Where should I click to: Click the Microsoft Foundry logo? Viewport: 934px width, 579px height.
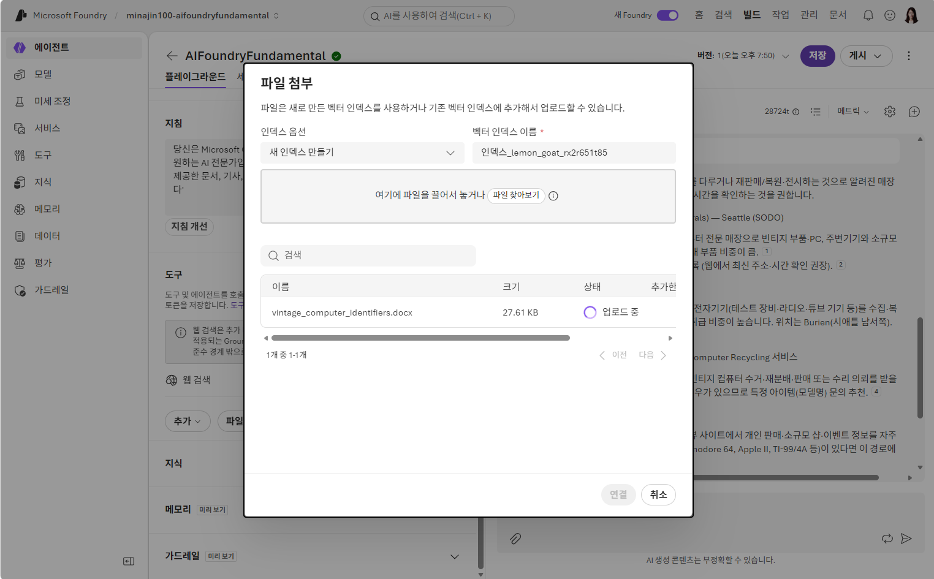pyautogui.click(x=21, y=15)
